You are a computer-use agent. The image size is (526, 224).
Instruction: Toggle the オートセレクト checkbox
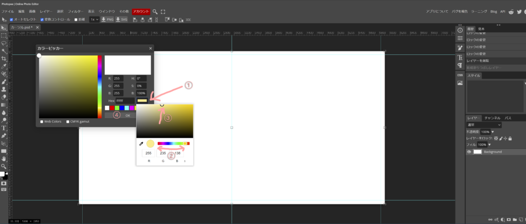coord(12,20)
